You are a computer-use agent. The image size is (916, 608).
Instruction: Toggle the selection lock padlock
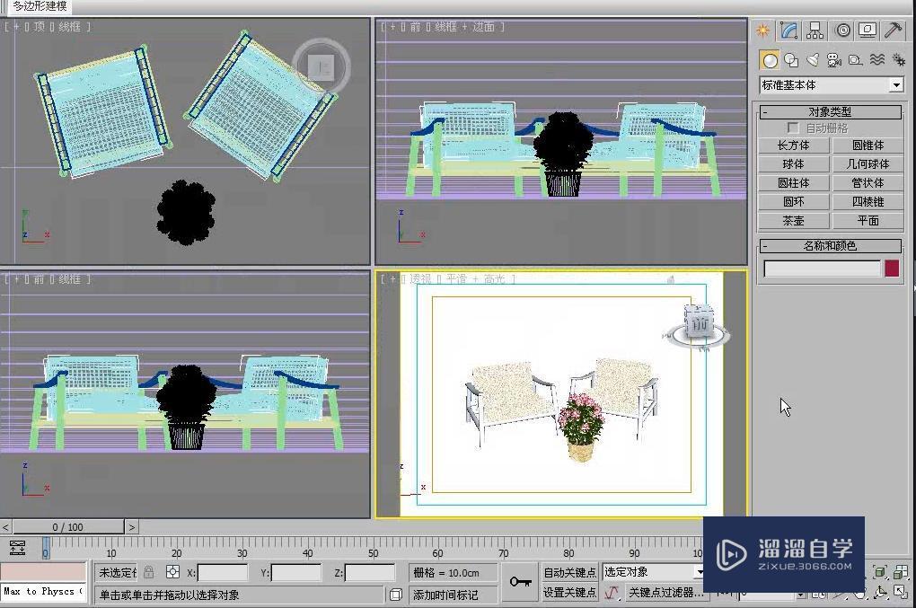[x=149, y=572]
